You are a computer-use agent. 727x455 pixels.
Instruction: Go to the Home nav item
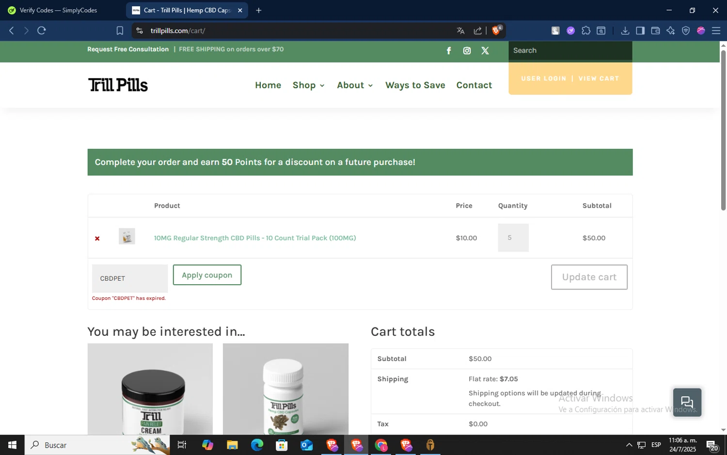pos(268,85)
